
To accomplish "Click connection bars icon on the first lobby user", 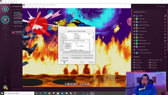I will tap(165, 16).
